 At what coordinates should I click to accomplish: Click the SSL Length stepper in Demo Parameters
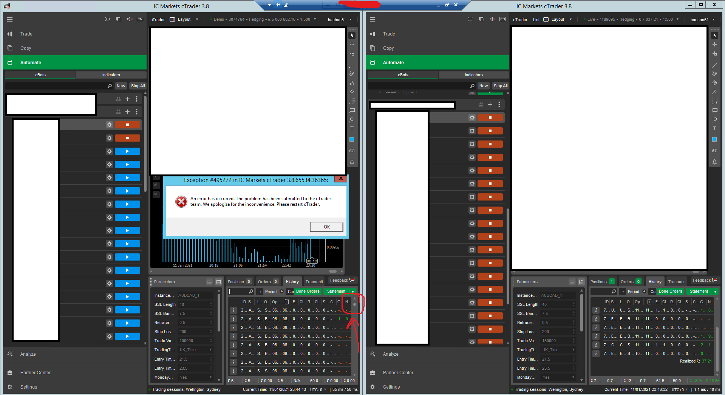211,304
